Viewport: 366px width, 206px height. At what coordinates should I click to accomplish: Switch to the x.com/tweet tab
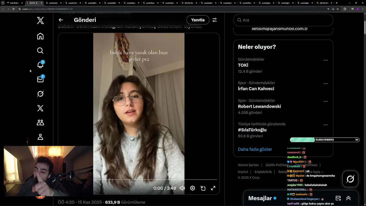(x=170, y=3)
